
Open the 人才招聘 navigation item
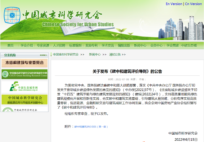click(x=59, y=45)
